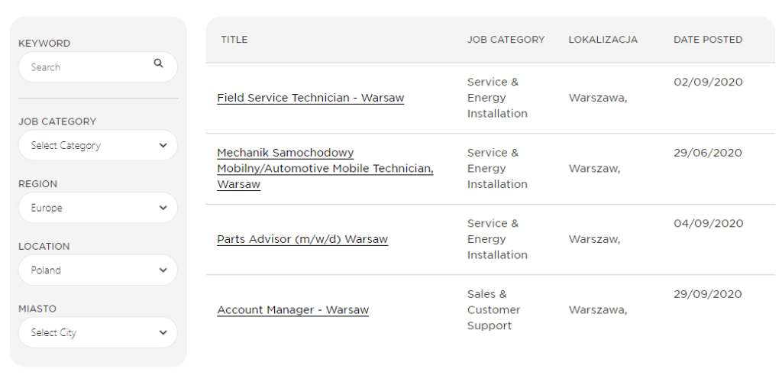
Task: Open Mechanik Samochodowy Mobilny job listing
Action: (325, 169)
